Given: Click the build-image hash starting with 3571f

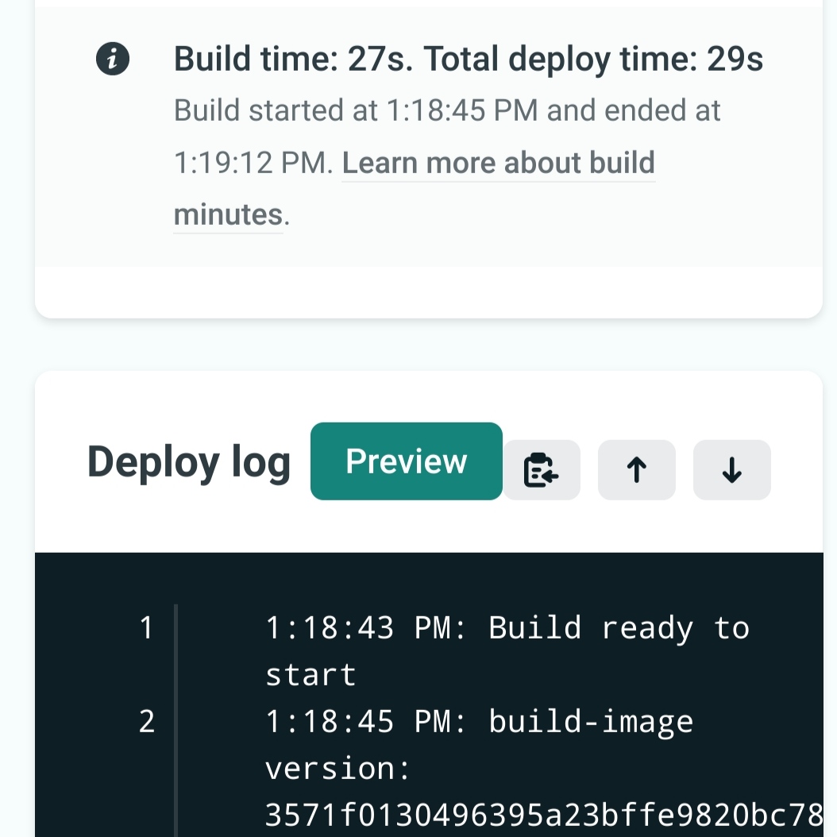Looking at the screenshot, I should coord(542,815).
